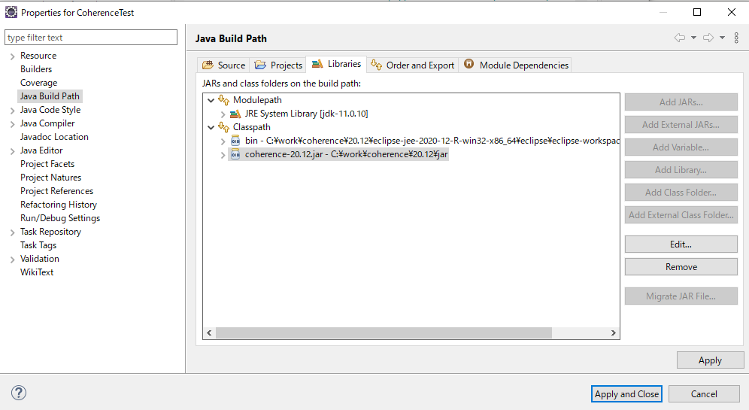
Task: Click the forward navigation arrow icon
Action: [x=708, y=38]
